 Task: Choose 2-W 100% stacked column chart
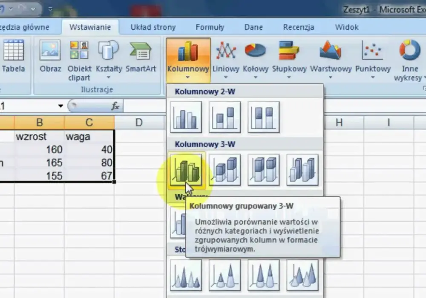click(x=264, y=117)
